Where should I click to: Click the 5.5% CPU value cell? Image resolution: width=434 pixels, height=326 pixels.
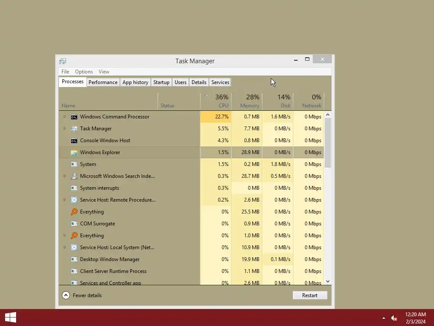(x=216, y=129)
